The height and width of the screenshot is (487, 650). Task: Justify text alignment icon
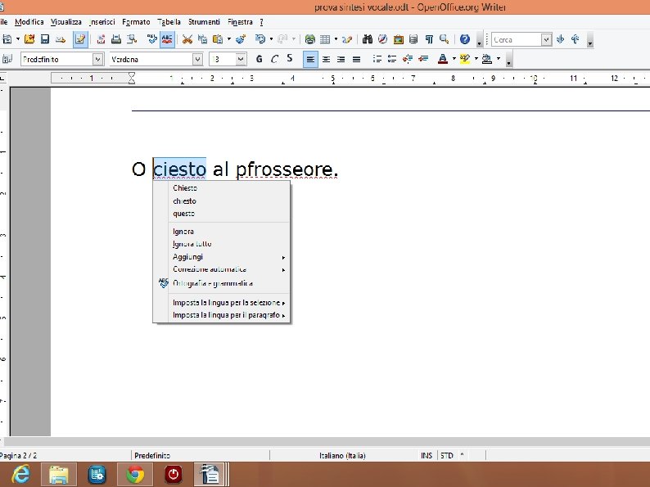pos(356,59)
